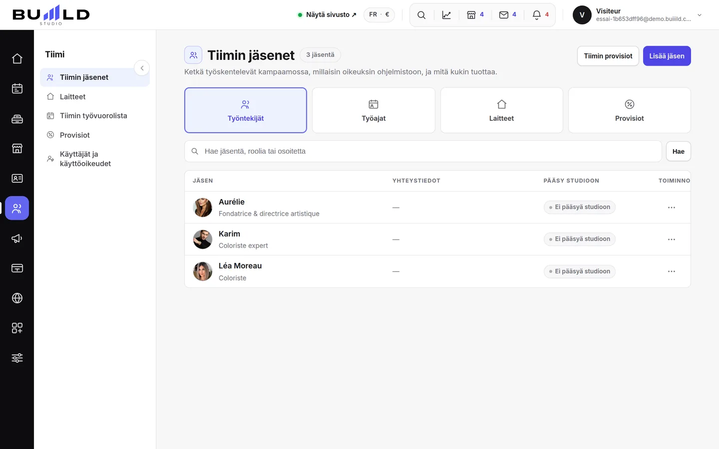The height and width of the screenshot is (449, 719).
Task: Open actions menu for Karim
Action: tap(672, 239)
